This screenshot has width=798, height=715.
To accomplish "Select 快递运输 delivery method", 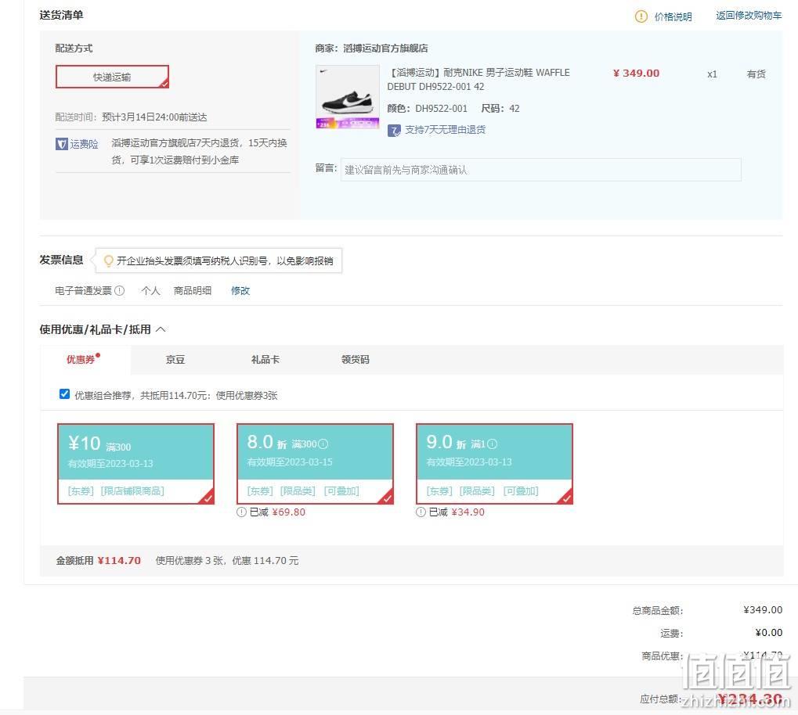I will pos(112,77).
